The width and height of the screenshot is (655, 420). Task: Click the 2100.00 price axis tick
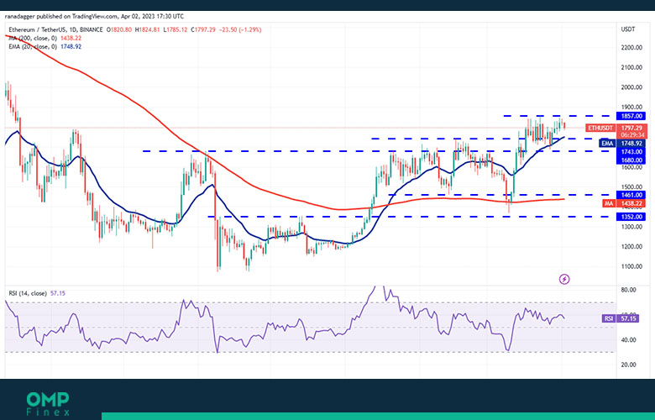click(x=631, y=67)
